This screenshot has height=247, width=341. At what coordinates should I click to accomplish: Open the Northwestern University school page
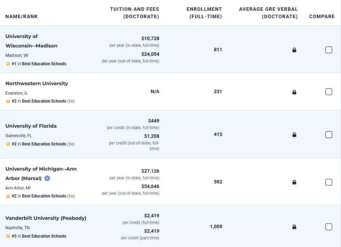tap(37, 83)
